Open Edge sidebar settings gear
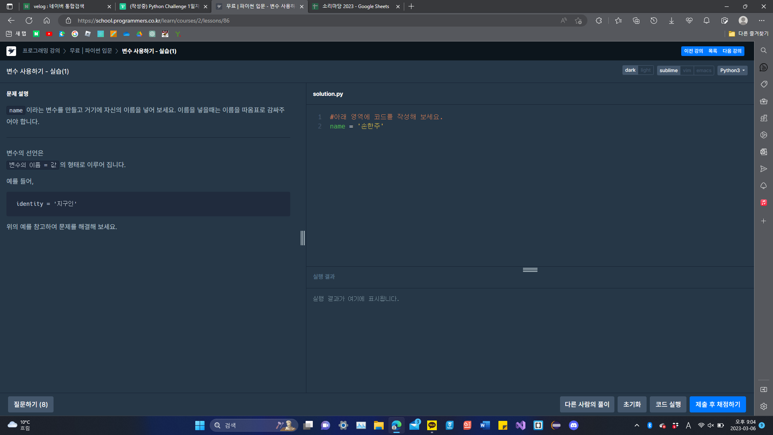Image resolution: width=773 pixels, height=435 pixels. point(763,406)
